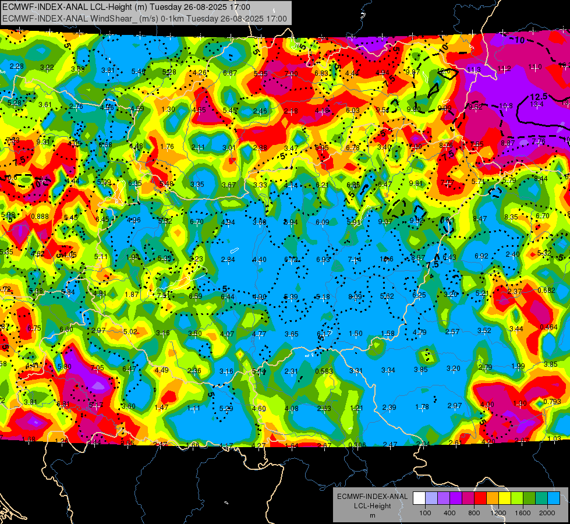Click the wind shear value 0.583
570x524 pixels.
coord(324,371)
